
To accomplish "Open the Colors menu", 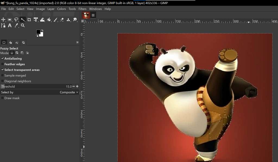I will (x=61, y=9).
